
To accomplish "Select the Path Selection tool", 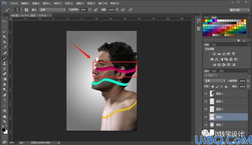I will click(5, 106).
